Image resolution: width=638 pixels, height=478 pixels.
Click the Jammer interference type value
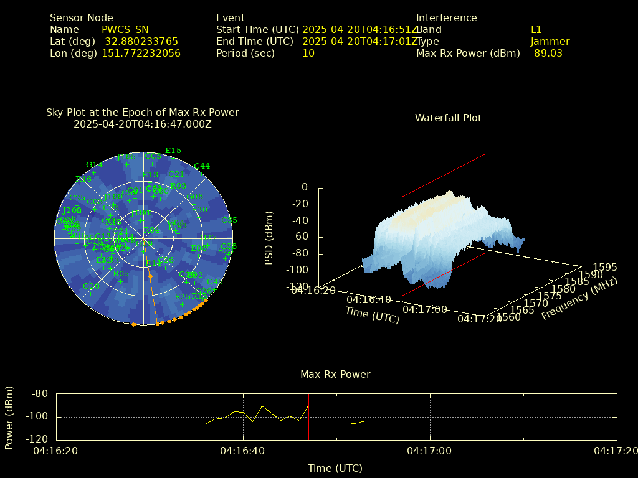pos(550,42)
